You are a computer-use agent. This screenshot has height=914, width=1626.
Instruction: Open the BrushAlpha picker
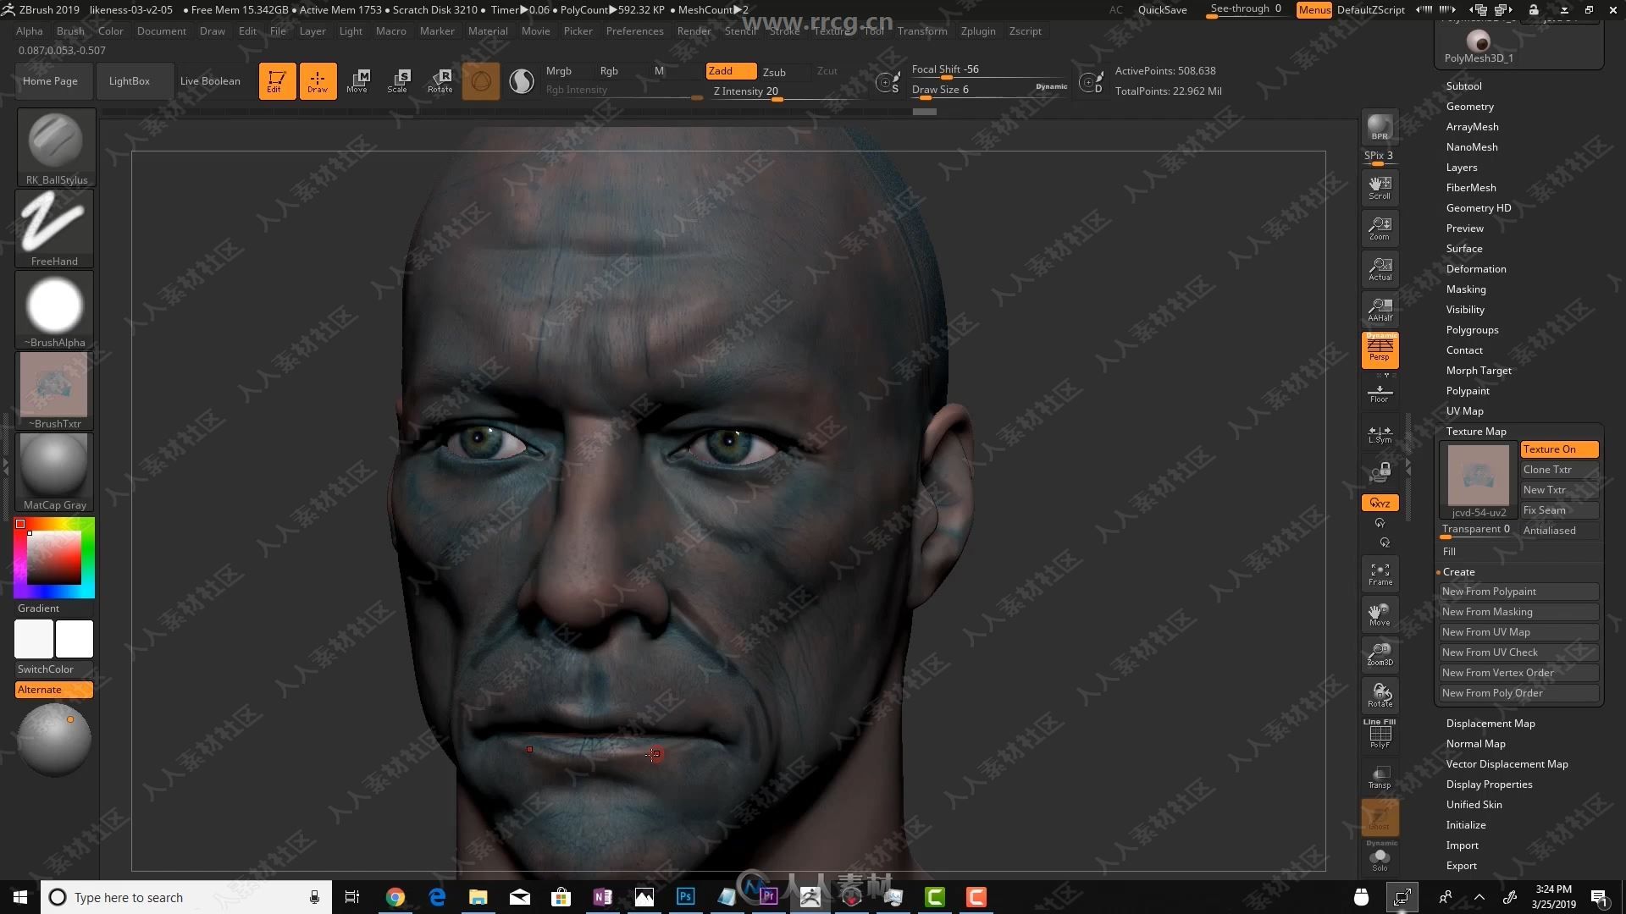[x=55, y=310]
